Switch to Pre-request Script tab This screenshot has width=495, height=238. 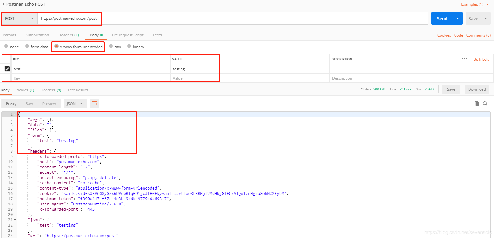[x=128, y=35]
